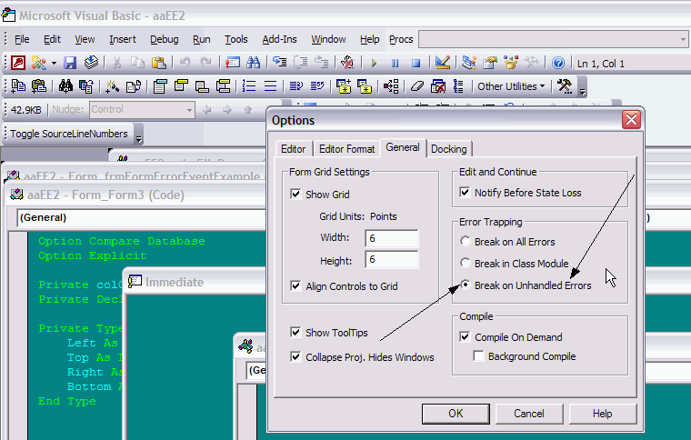Click the grid Width input field

point(391,238)
